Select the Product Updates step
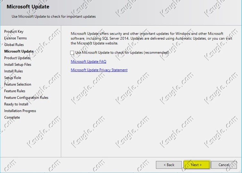This screenshot has height=173, width=242. 17,58
